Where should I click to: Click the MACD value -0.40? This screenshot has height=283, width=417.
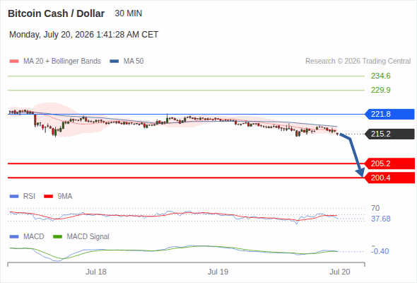click(x=380, y=251)
